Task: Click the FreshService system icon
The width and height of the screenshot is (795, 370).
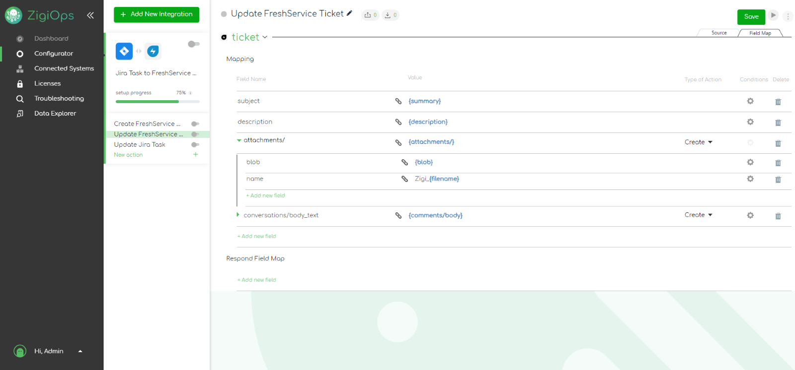Action: tap(153, 51)
